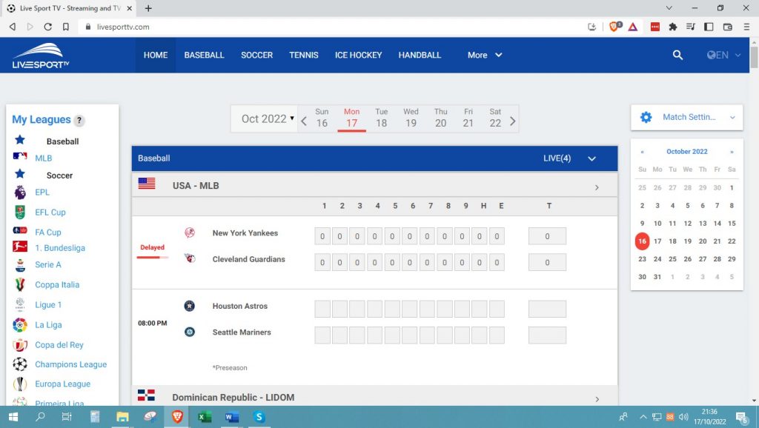759x428 pixels.
Task: Open Excel from the Windows taskbar
Action: [x=204, y=417]
